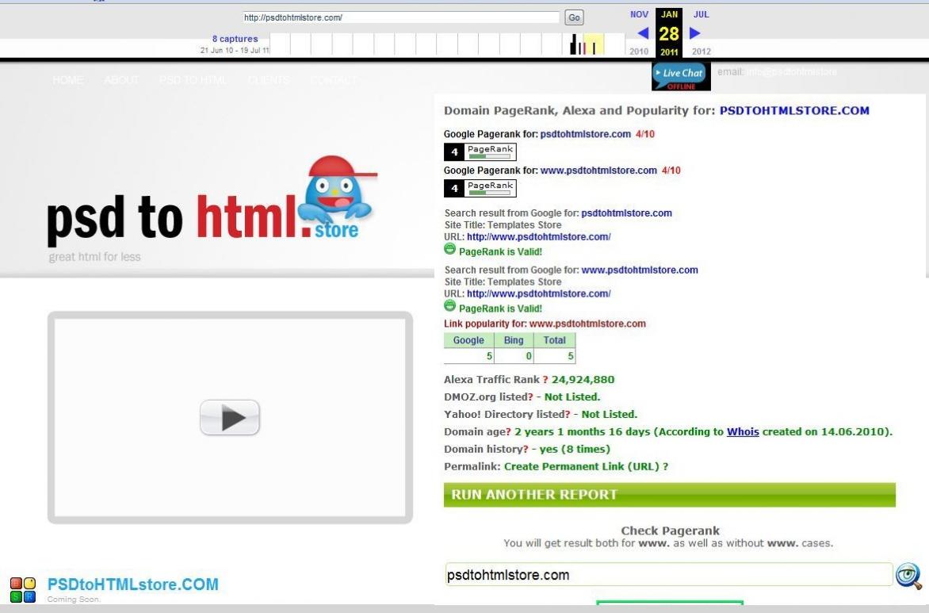This screenshot has width=929, height=613.
Task: Jump to JUL 2012 capture
Action: 701,14
